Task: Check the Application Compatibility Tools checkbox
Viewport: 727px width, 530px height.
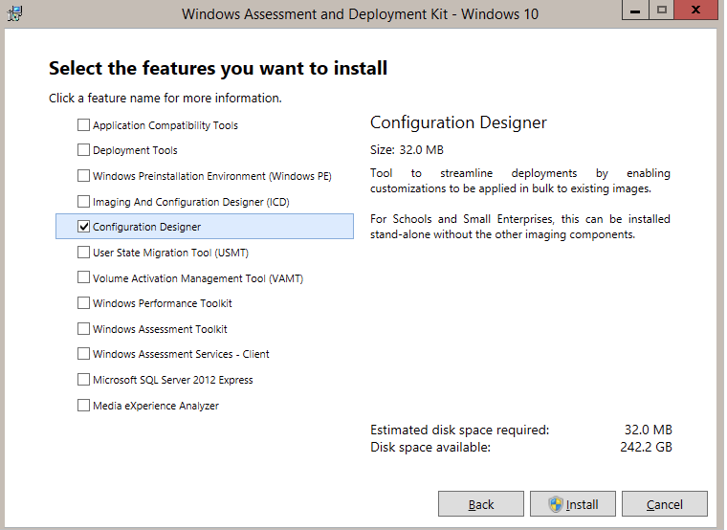Action: pyautogui.click(x=83, y=124)
